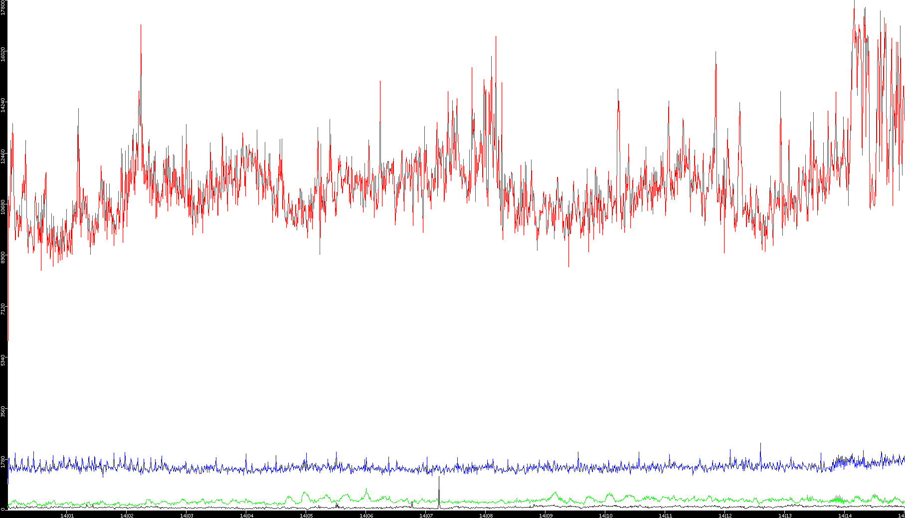
Task: Click the 14:07 time axis label
Action: [426, 516]
